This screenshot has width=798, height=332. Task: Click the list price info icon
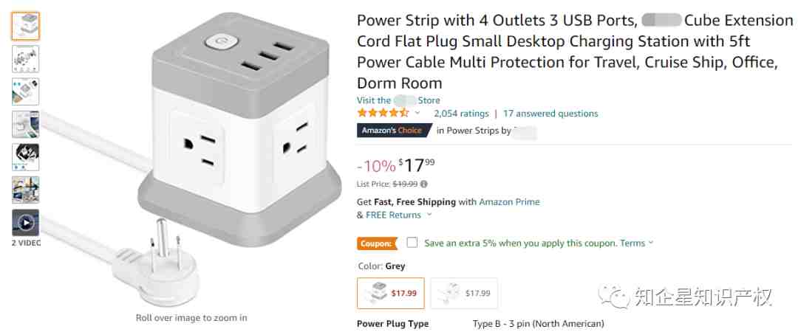424,184
